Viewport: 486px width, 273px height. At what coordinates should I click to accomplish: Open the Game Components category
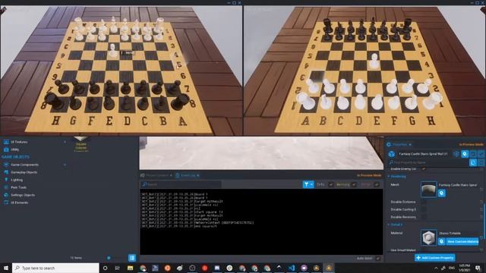(x=25, y=165)
